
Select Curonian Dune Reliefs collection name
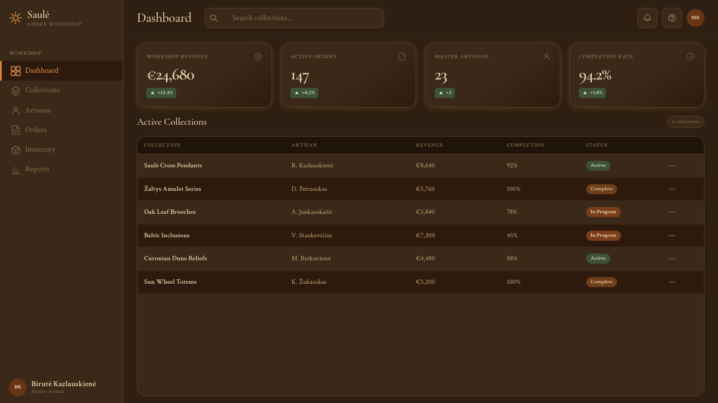coord(176,259)
